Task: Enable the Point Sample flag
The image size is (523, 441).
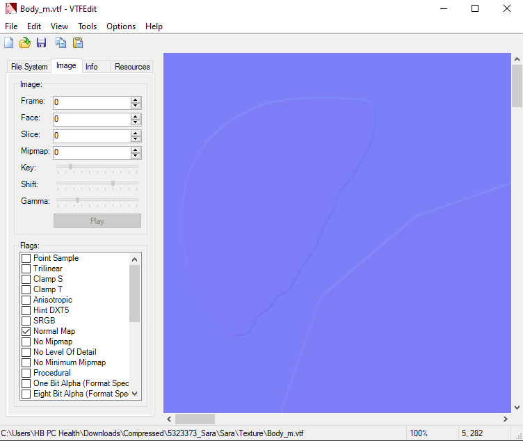Action: [x=26, y=258]
